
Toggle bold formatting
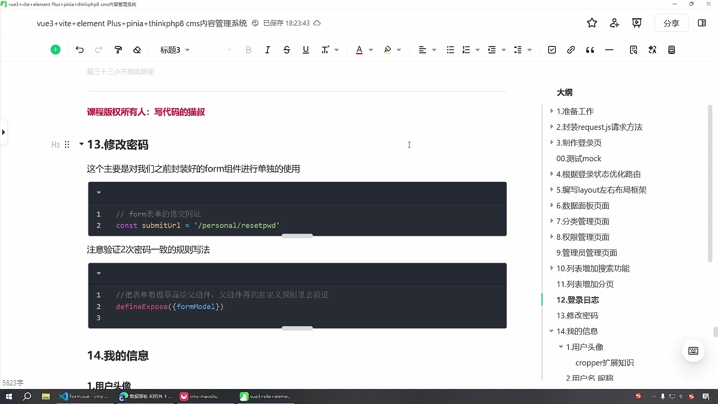249,50
